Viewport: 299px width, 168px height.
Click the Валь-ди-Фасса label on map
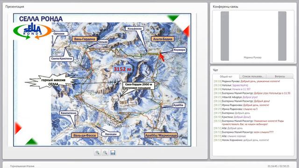click(85, 135)
